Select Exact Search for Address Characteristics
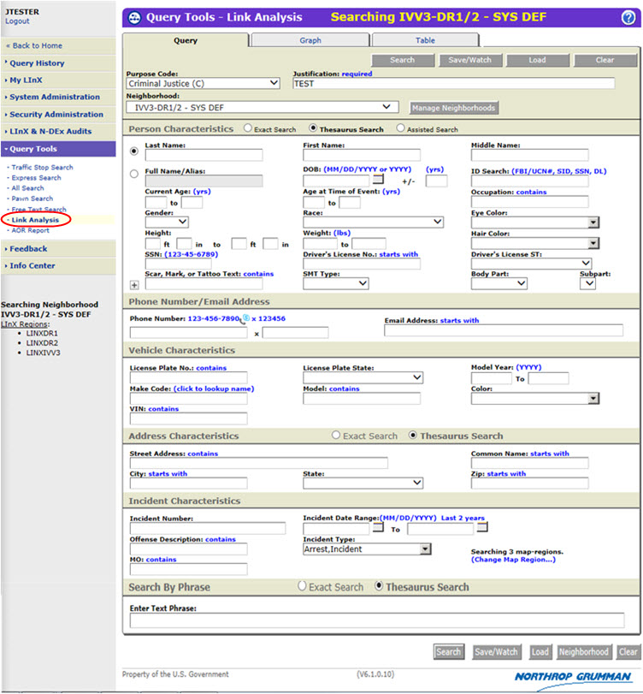Image resolution: width=643 pixels, height=694 pixels. tap(336, 435)
